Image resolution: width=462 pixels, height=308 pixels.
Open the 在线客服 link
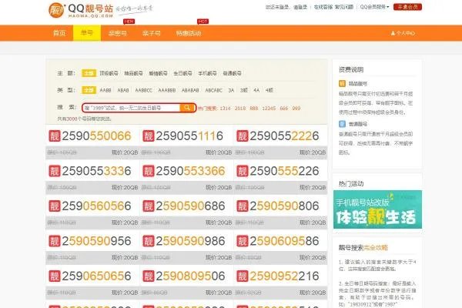(323, 7)
